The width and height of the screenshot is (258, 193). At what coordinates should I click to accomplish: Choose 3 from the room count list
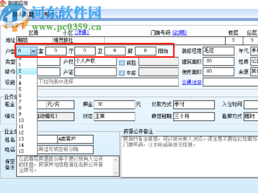[x=27, y=77]
